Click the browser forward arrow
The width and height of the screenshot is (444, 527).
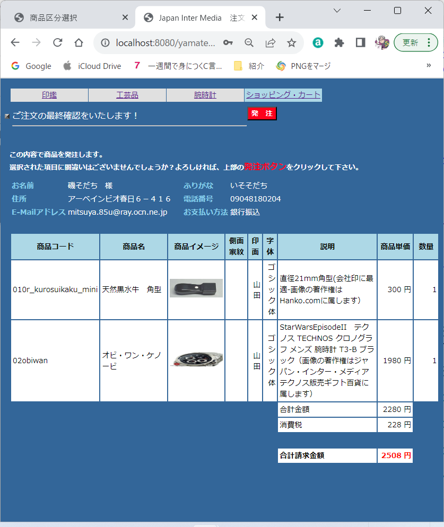36,43
